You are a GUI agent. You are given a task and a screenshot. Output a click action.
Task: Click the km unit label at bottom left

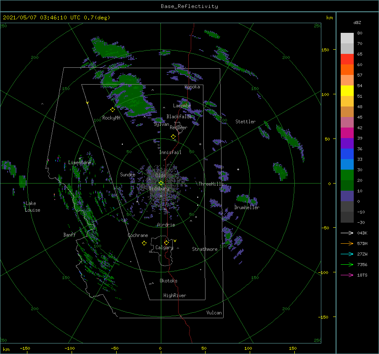click(x=6, y=349)
